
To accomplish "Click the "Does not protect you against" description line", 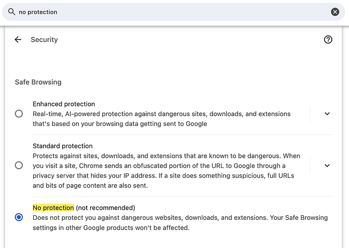I will (x=180, y=218).
